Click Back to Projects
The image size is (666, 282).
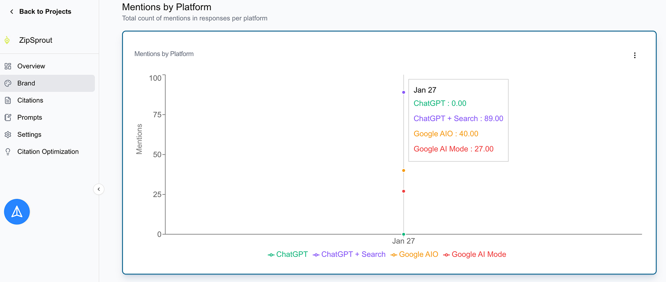[45, 11]
